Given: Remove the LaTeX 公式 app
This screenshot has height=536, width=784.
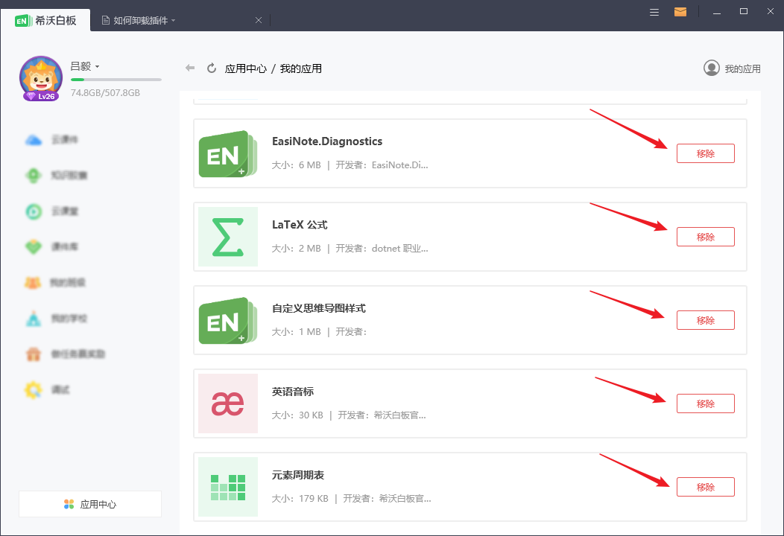Looking at the screenshot, I should (x=706, y=237).
